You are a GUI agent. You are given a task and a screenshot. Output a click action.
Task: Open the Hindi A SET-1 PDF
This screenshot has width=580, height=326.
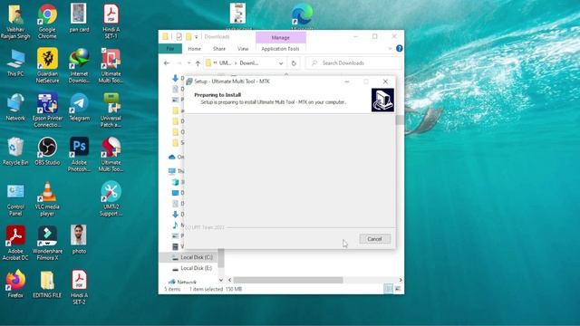click(x=111, y=21)
